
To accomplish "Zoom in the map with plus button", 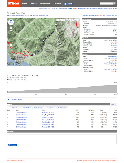I will tap(11, 28).
